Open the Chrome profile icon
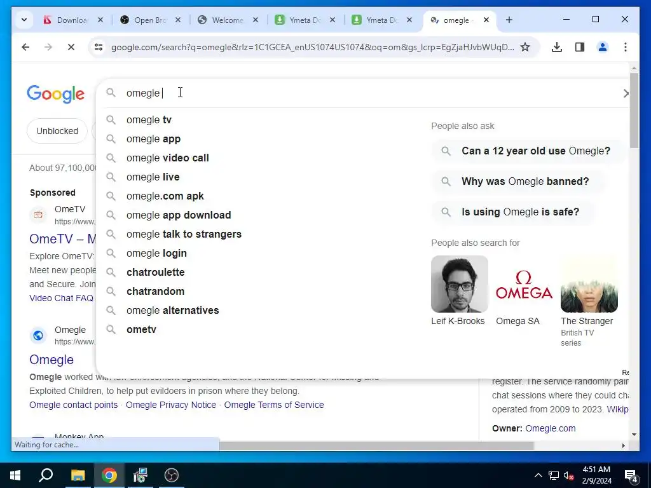This screenshot has height=488, width=651. coord(603,47)
